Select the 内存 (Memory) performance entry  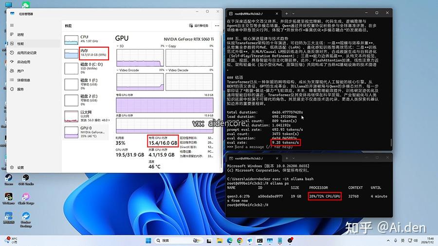click(87, 53)
